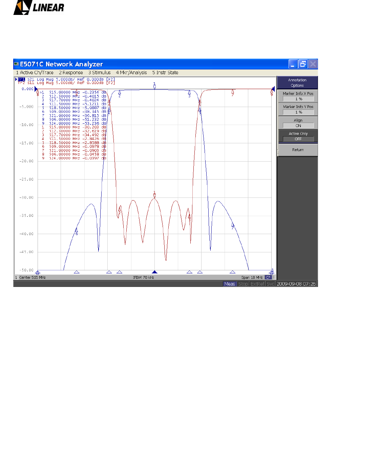Click the Meas status indicator
The height and width of the screenshot is (458, 378).
click(x=230, y=284)
